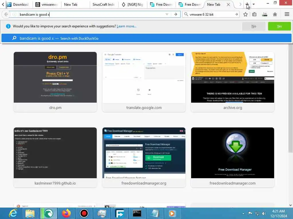The height and width of the screenshot is (219, 293).
Task: Go to the Home page icon
Action: click(275, 14)
